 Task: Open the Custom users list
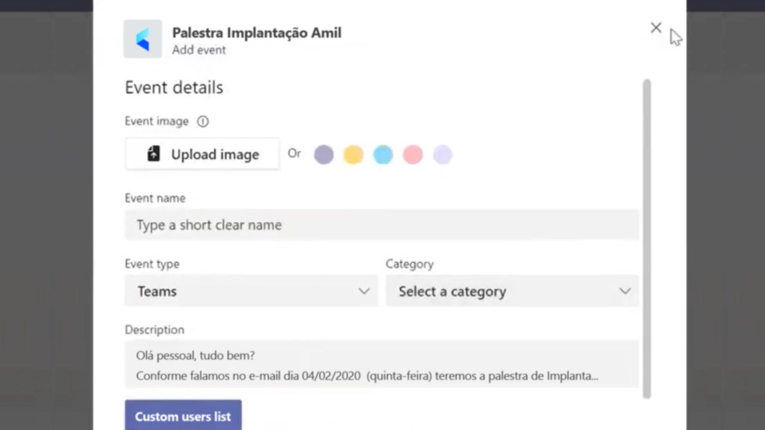point(183,416)
